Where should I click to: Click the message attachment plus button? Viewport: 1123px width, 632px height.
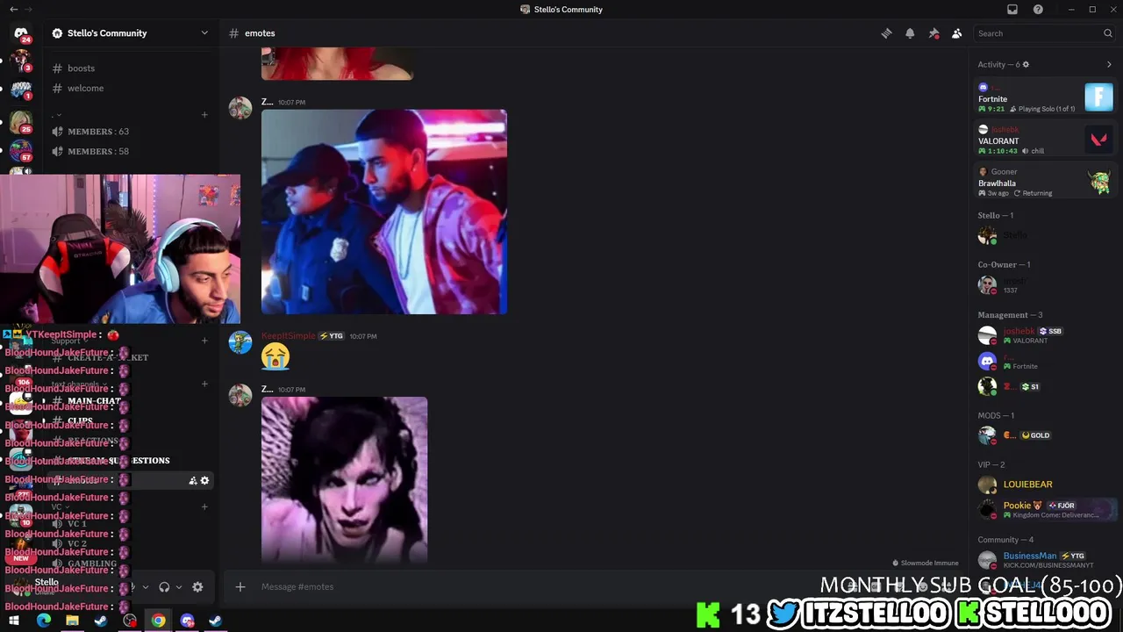point(240,586)
